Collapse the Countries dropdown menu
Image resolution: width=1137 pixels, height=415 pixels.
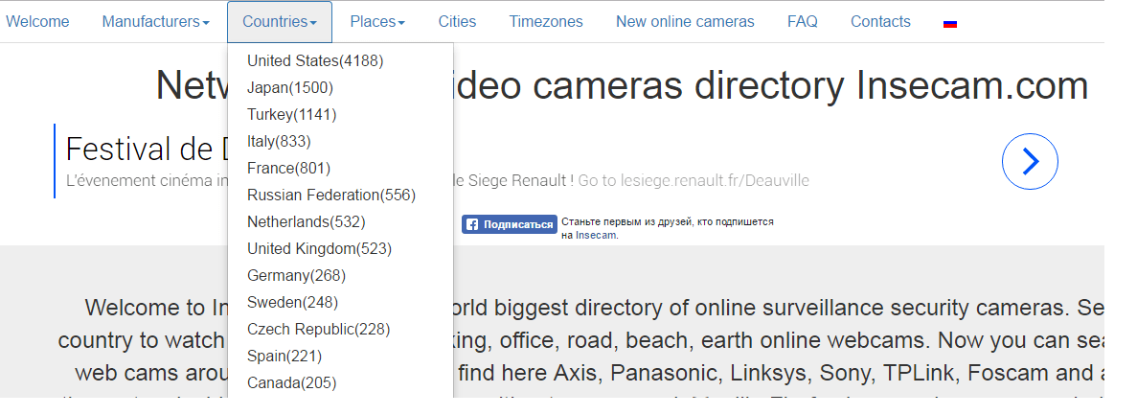coord(279,22)
